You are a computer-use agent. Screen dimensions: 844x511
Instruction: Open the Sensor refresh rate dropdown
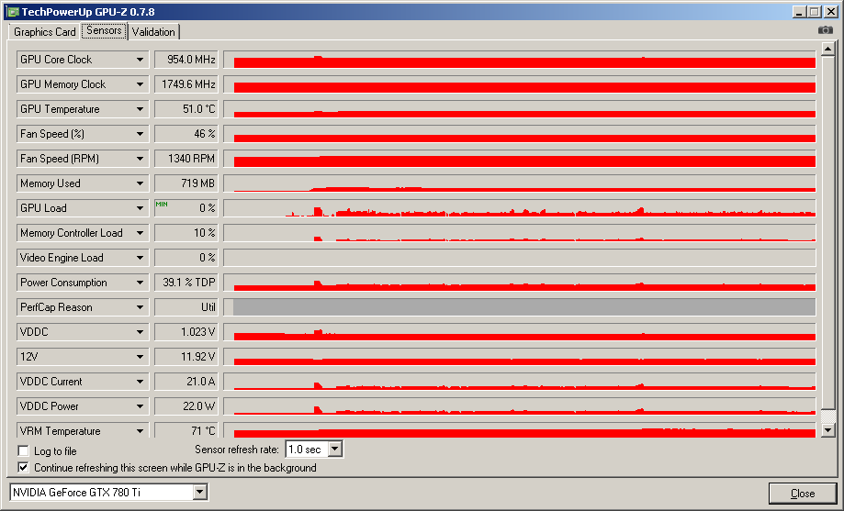coord(335,449)
